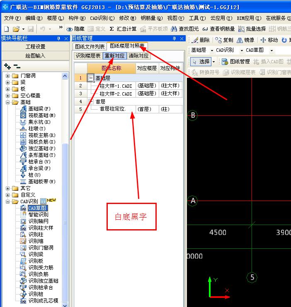This screenshot has height=307, width=291.
Task: Click the Save disk icon
Action: (x=31, y=29)
